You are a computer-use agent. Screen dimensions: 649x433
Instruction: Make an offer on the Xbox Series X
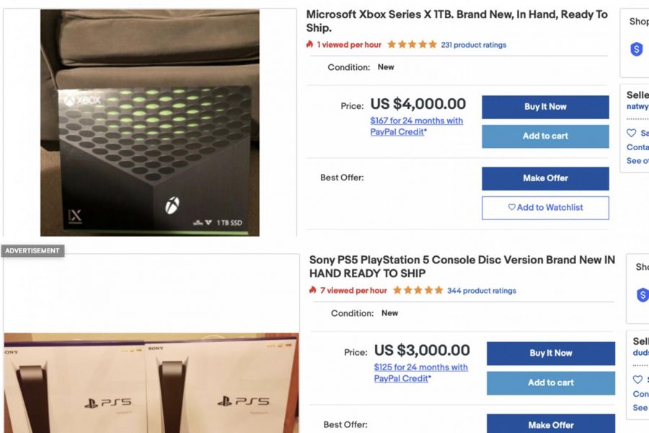pos(545,178)
